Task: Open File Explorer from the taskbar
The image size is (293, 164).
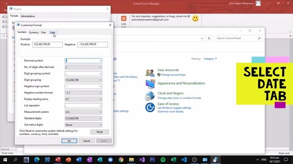Action: click(x=131, y=159)
